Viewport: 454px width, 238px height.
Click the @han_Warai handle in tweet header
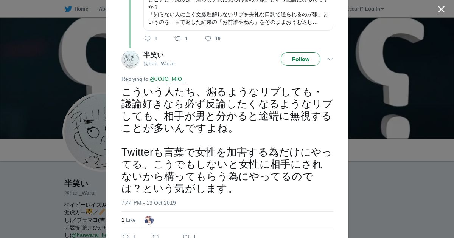coord(159,63)
